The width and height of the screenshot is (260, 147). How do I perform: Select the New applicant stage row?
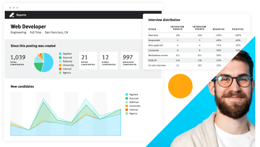pyautogui.click(x=197, y=45)
